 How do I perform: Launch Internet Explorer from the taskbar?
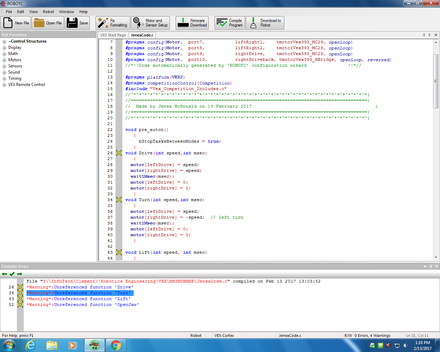click(31, 345)
